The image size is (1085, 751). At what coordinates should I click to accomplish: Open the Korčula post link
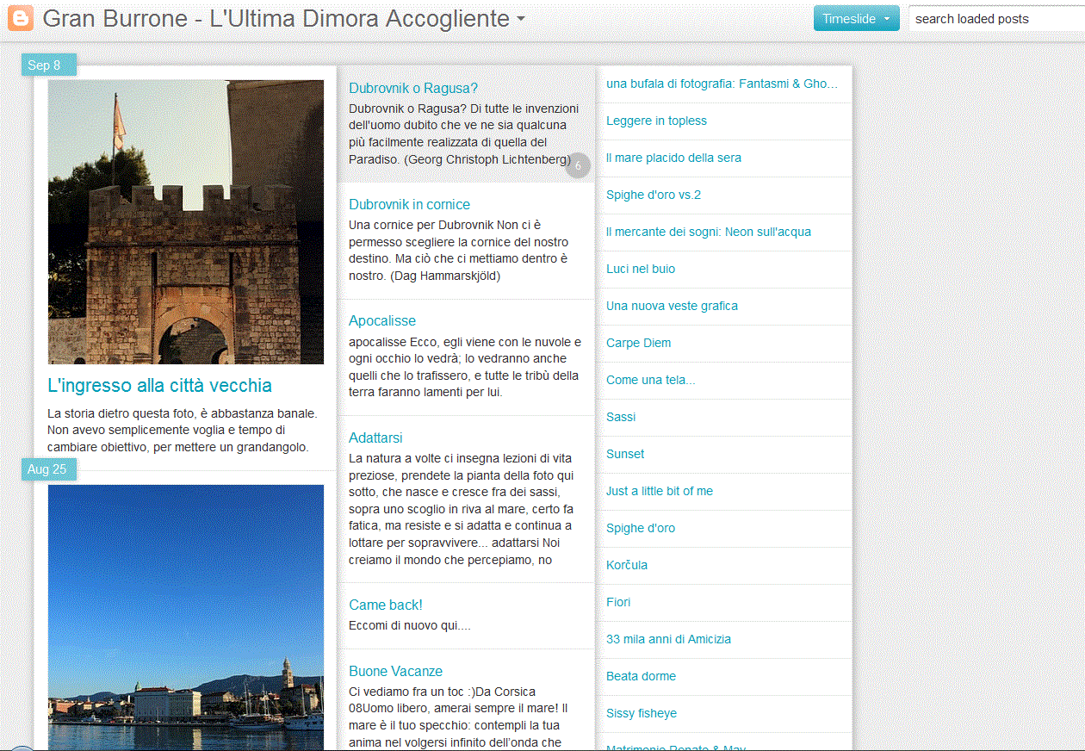click(x=627, y=565)
